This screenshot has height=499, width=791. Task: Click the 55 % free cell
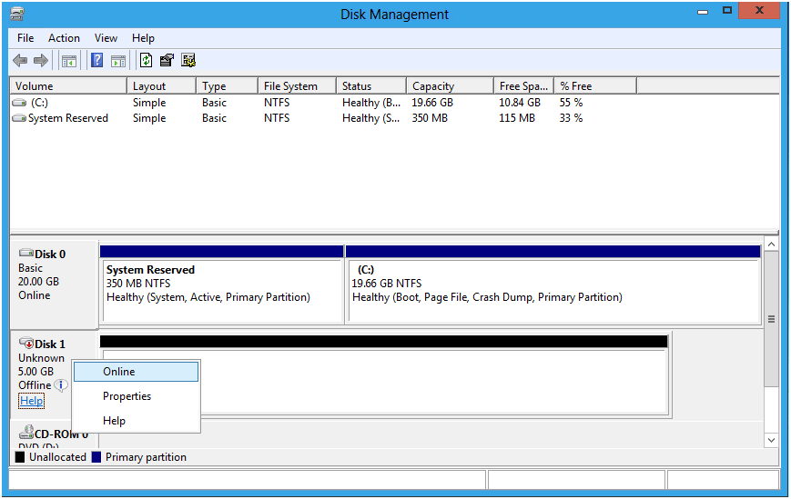[x=571, y=103]
